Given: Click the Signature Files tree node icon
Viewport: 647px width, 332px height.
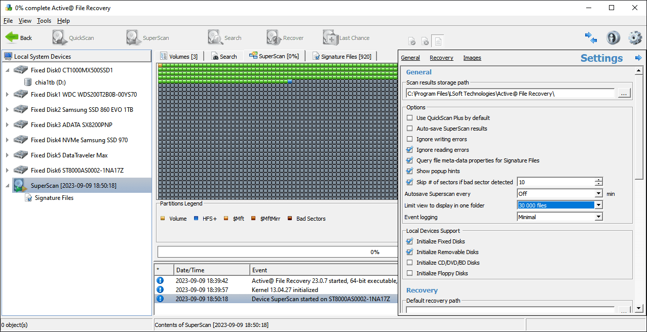Looking at the screenshot, I should click(x=29, y=198).
